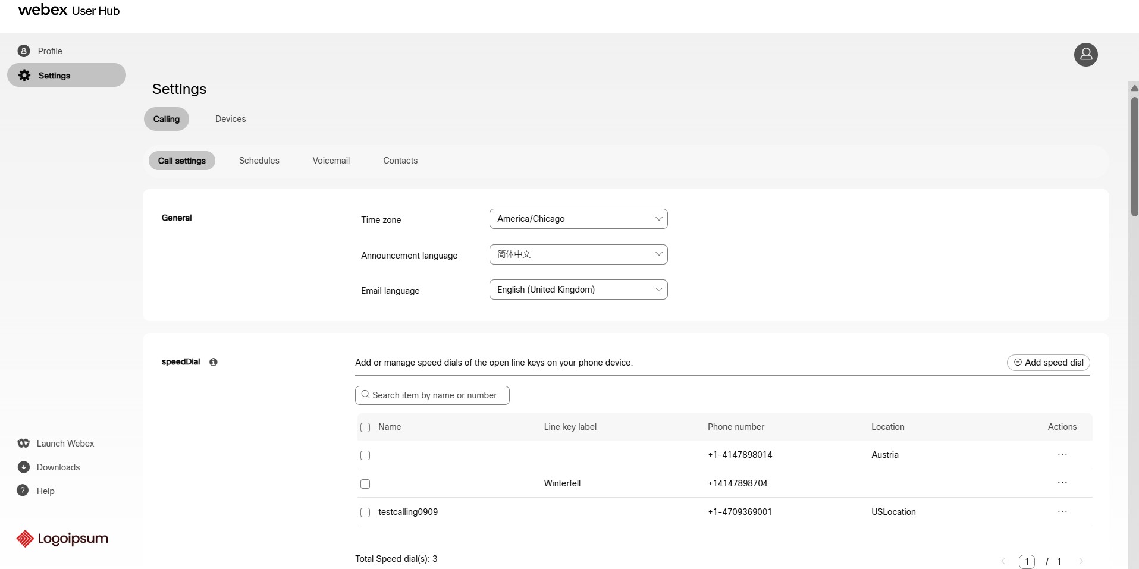Toggle the select-all checkbox in table header
1139x569 pixels.
point(365,427)
